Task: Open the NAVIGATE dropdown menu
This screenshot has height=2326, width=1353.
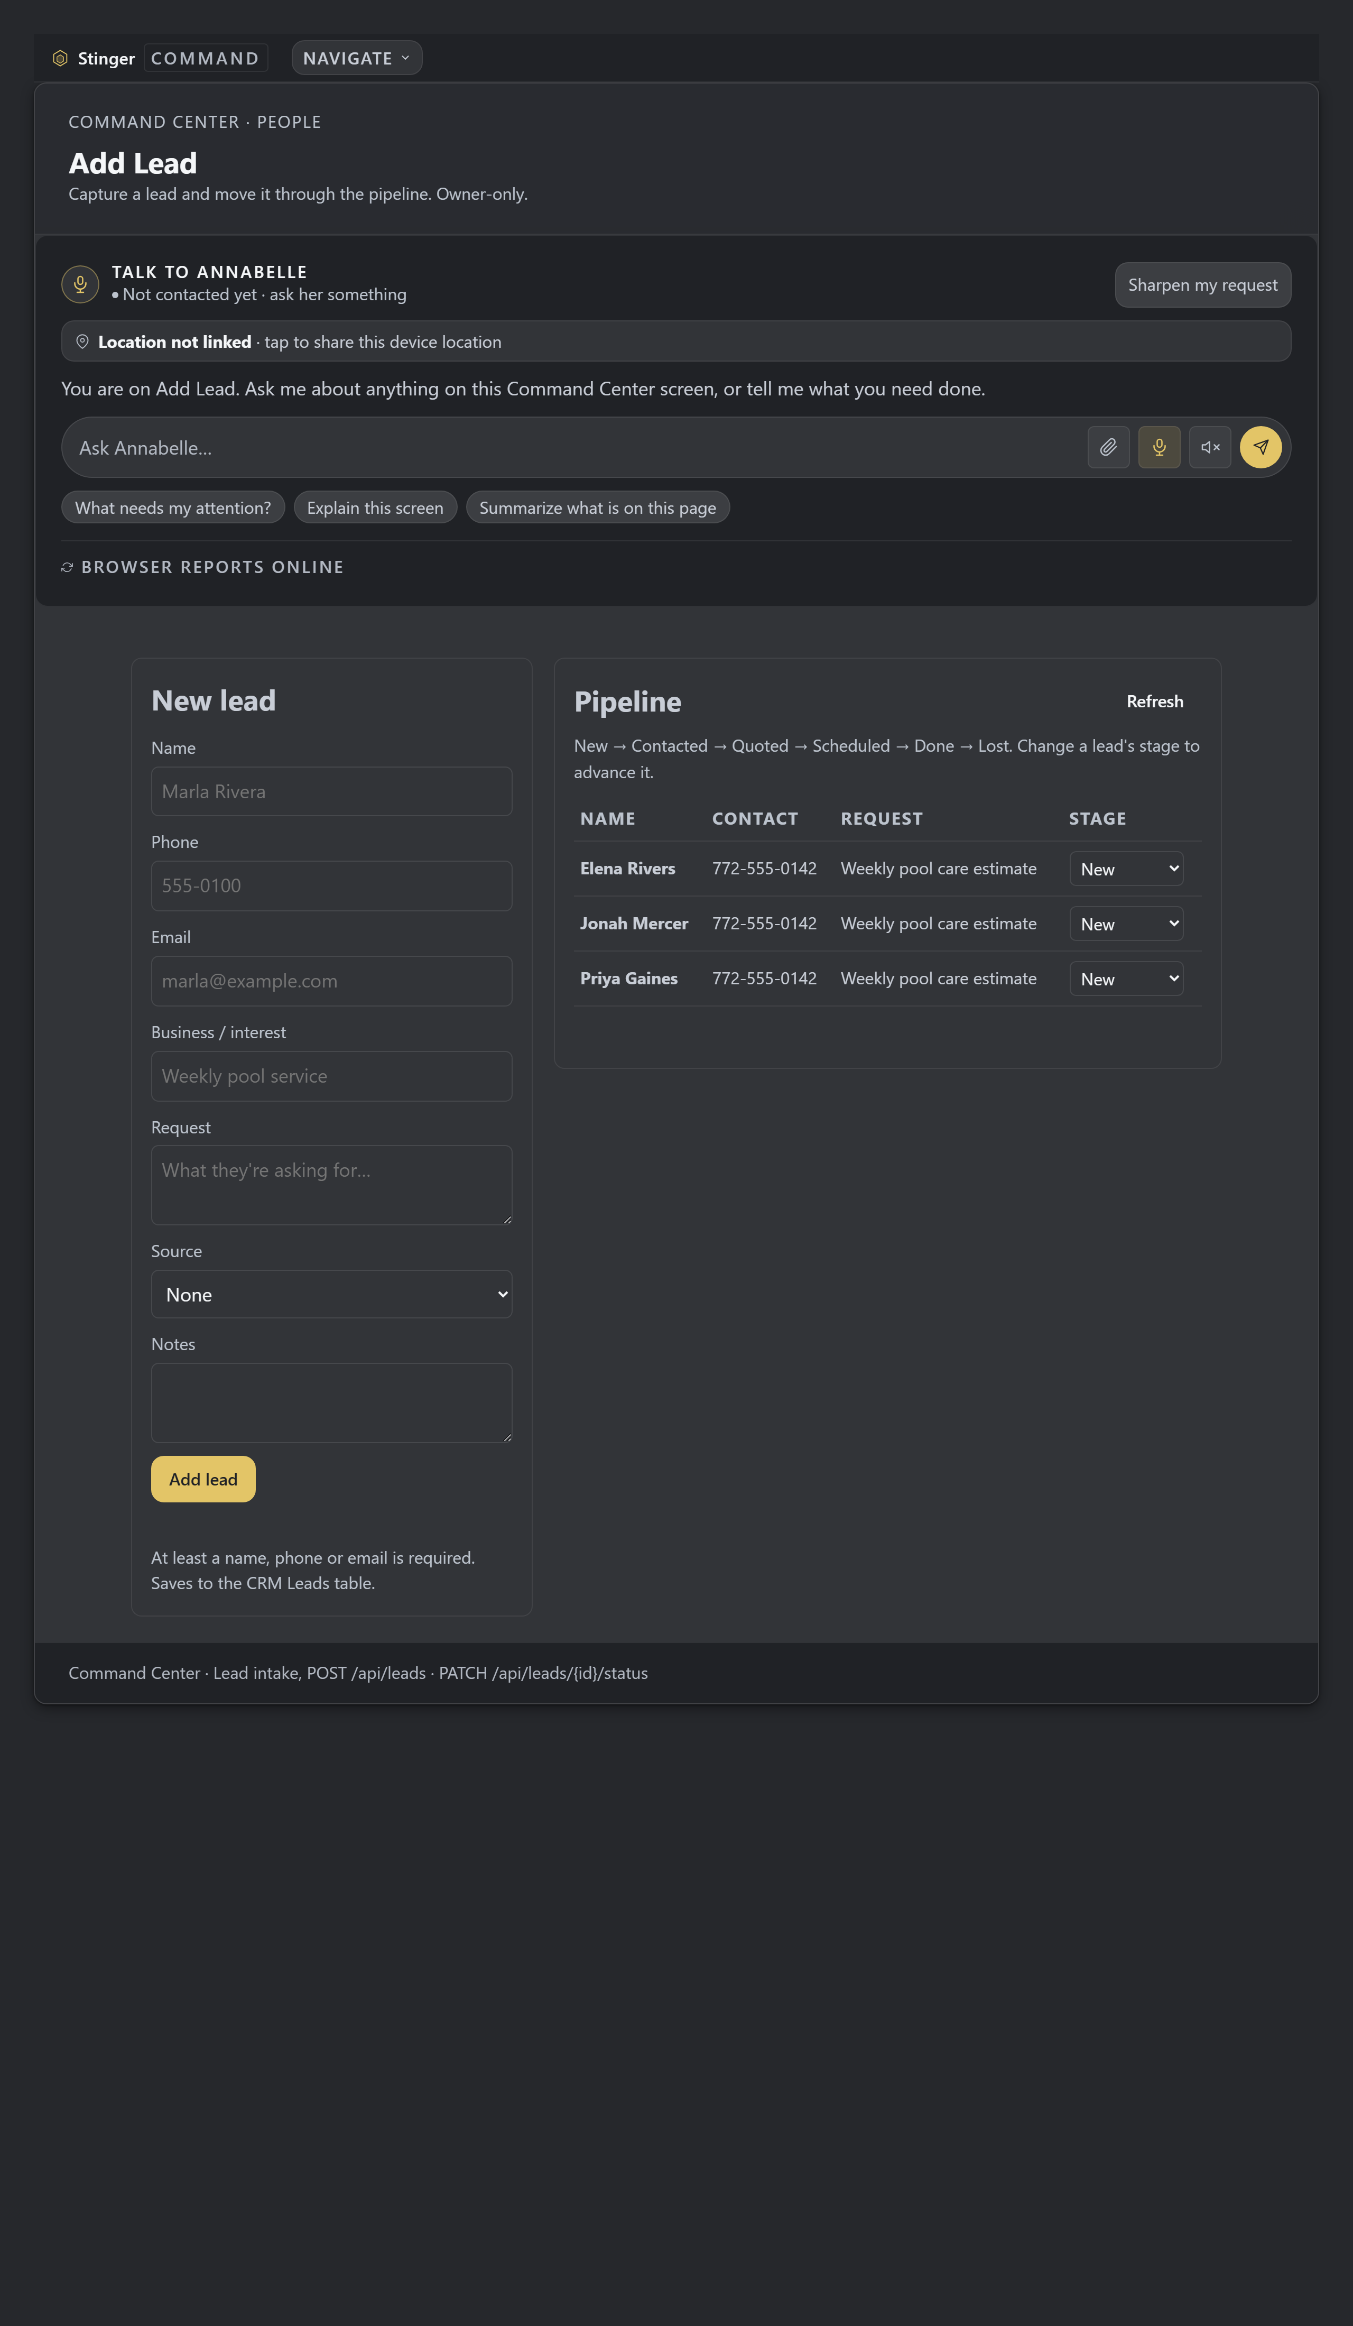Action: point(357,58)
